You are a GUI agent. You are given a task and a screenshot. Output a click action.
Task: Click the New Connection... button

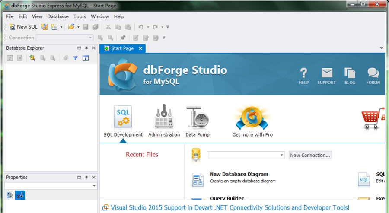310,155
